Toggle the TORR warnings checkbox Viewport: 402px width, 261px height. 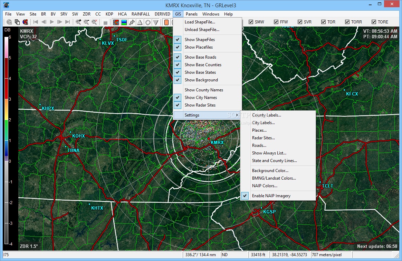347,22
